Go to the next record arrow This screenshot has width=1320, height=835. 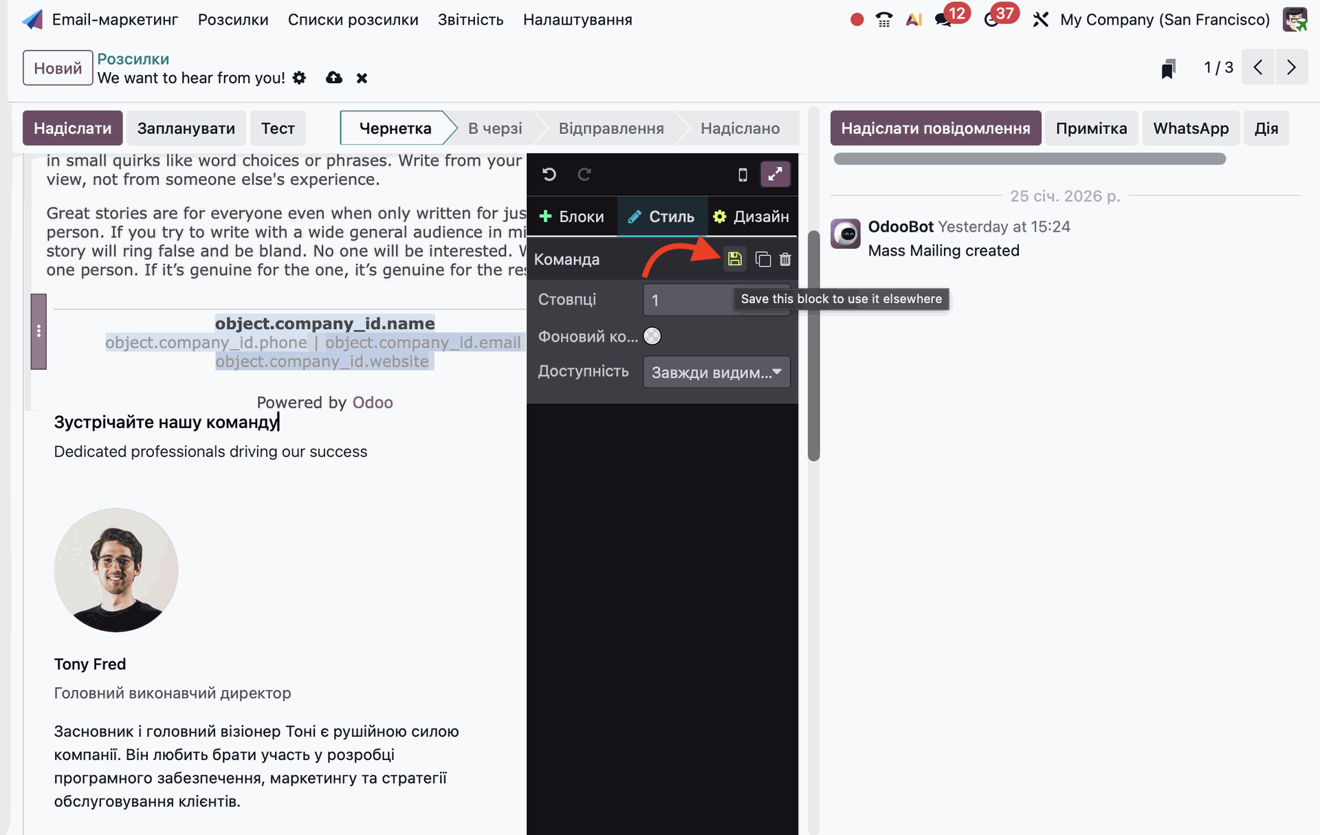[x=1291, y=67]
